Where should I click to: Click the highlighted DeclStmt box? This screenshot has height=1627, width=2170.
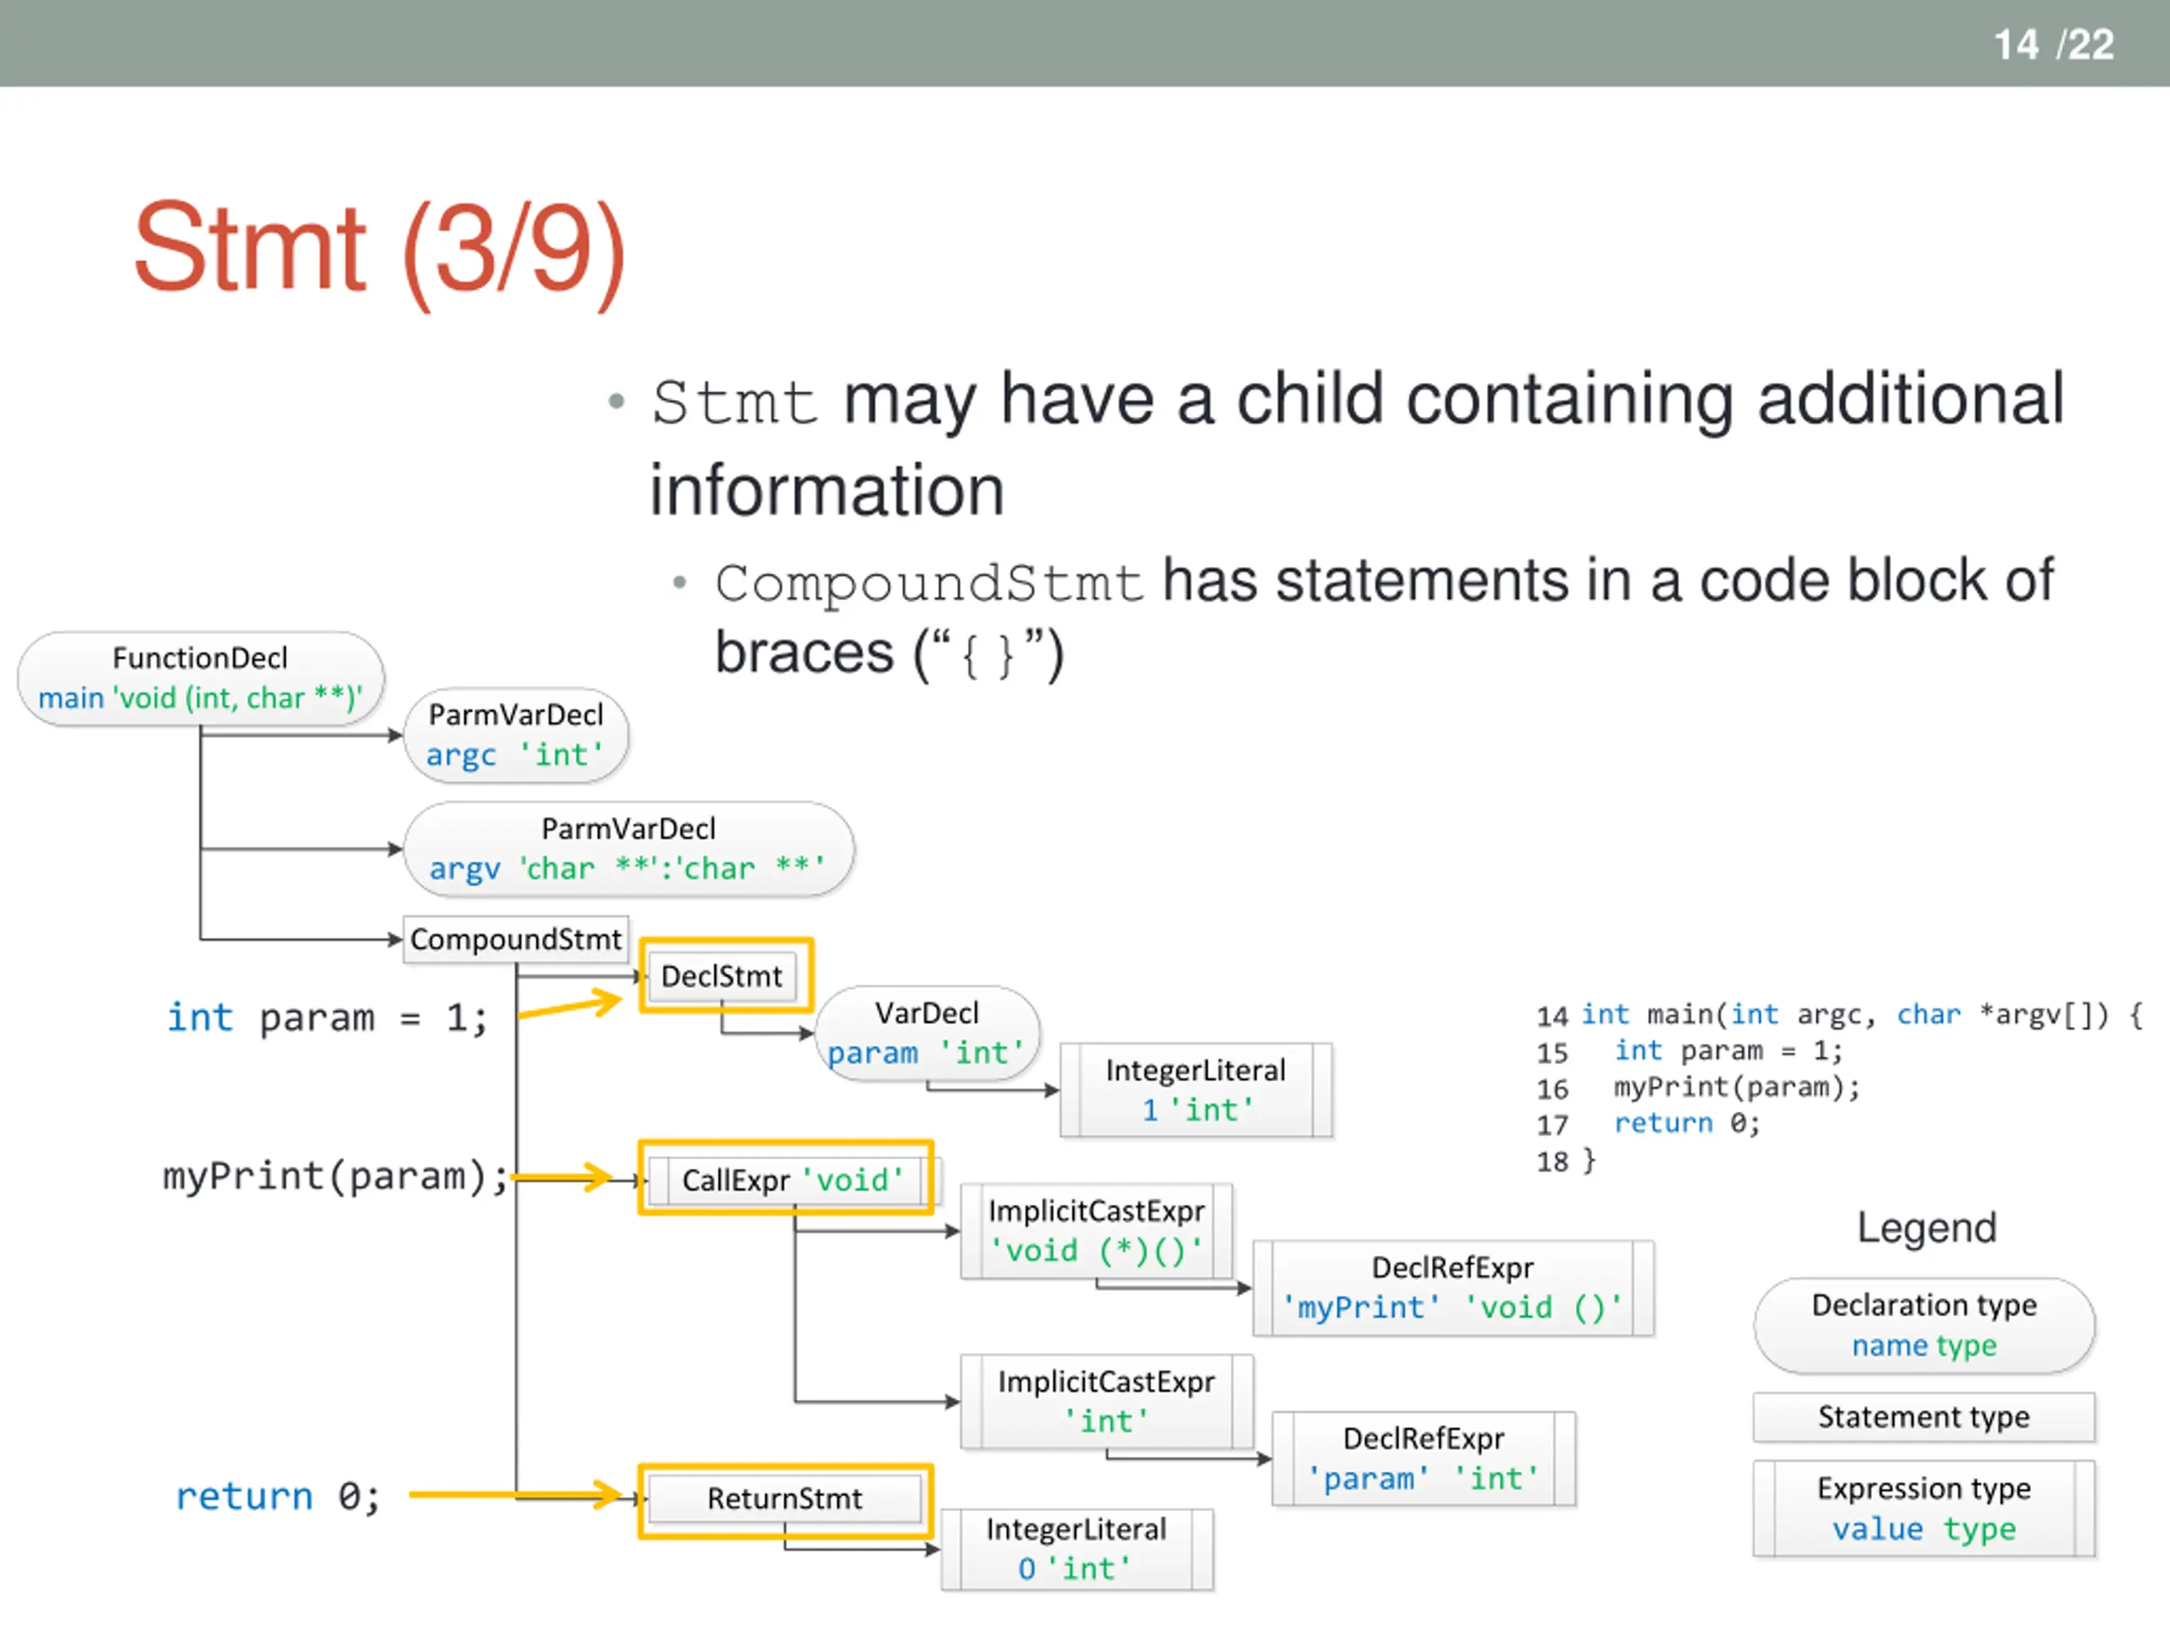pyautogui.click(x=725, y=976)
